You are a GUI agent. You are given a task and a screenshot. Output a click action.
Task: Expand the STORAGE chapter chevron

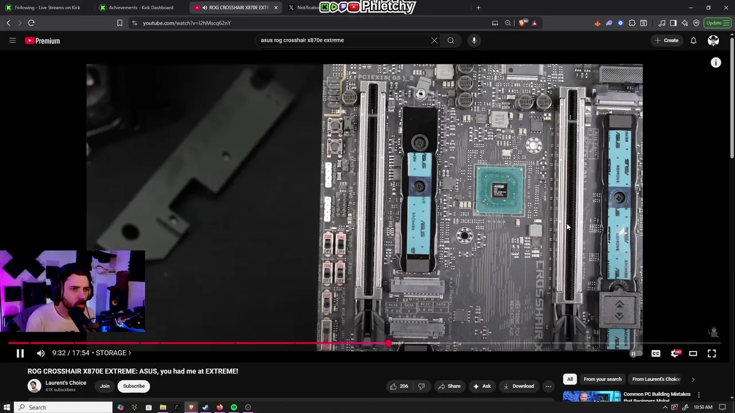[130, 353]
